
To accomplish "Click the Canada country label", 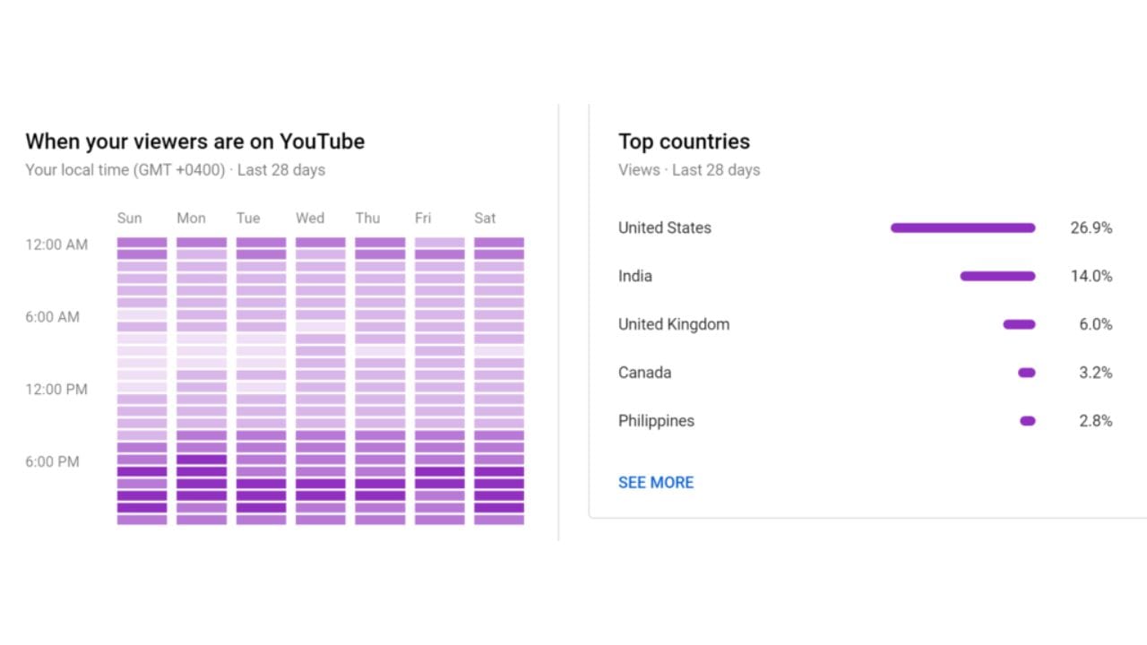I will [x=644, y=373].
